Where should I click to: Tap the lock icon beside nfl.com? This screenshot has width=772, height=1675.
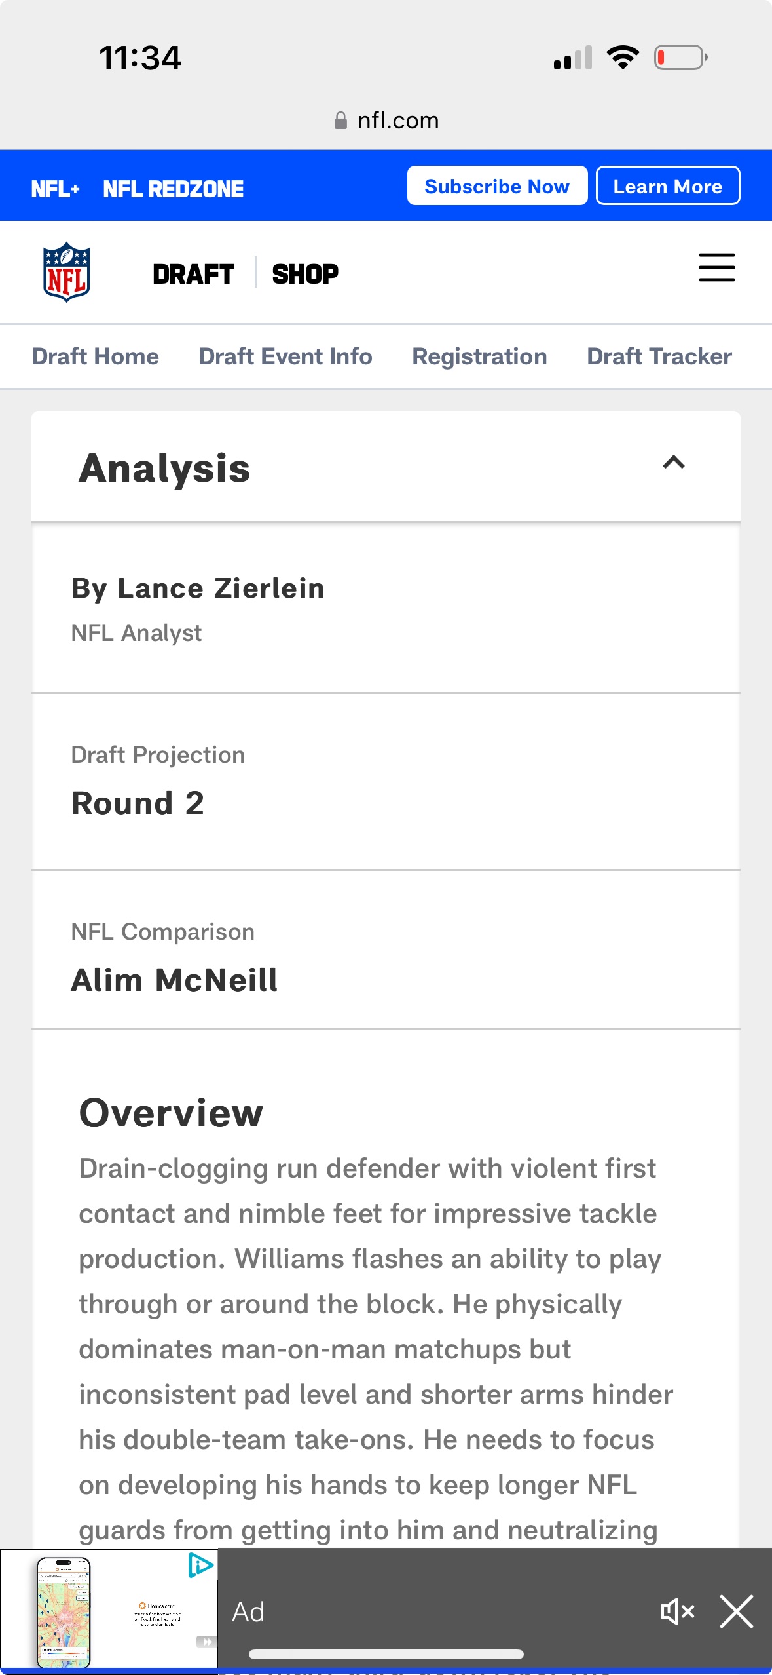click(x=340, y=121)
